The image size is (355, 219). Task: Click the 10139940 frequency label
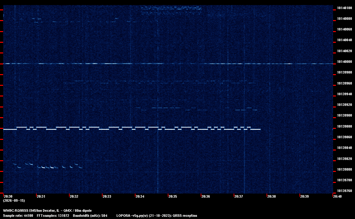[x=345, y=94]
